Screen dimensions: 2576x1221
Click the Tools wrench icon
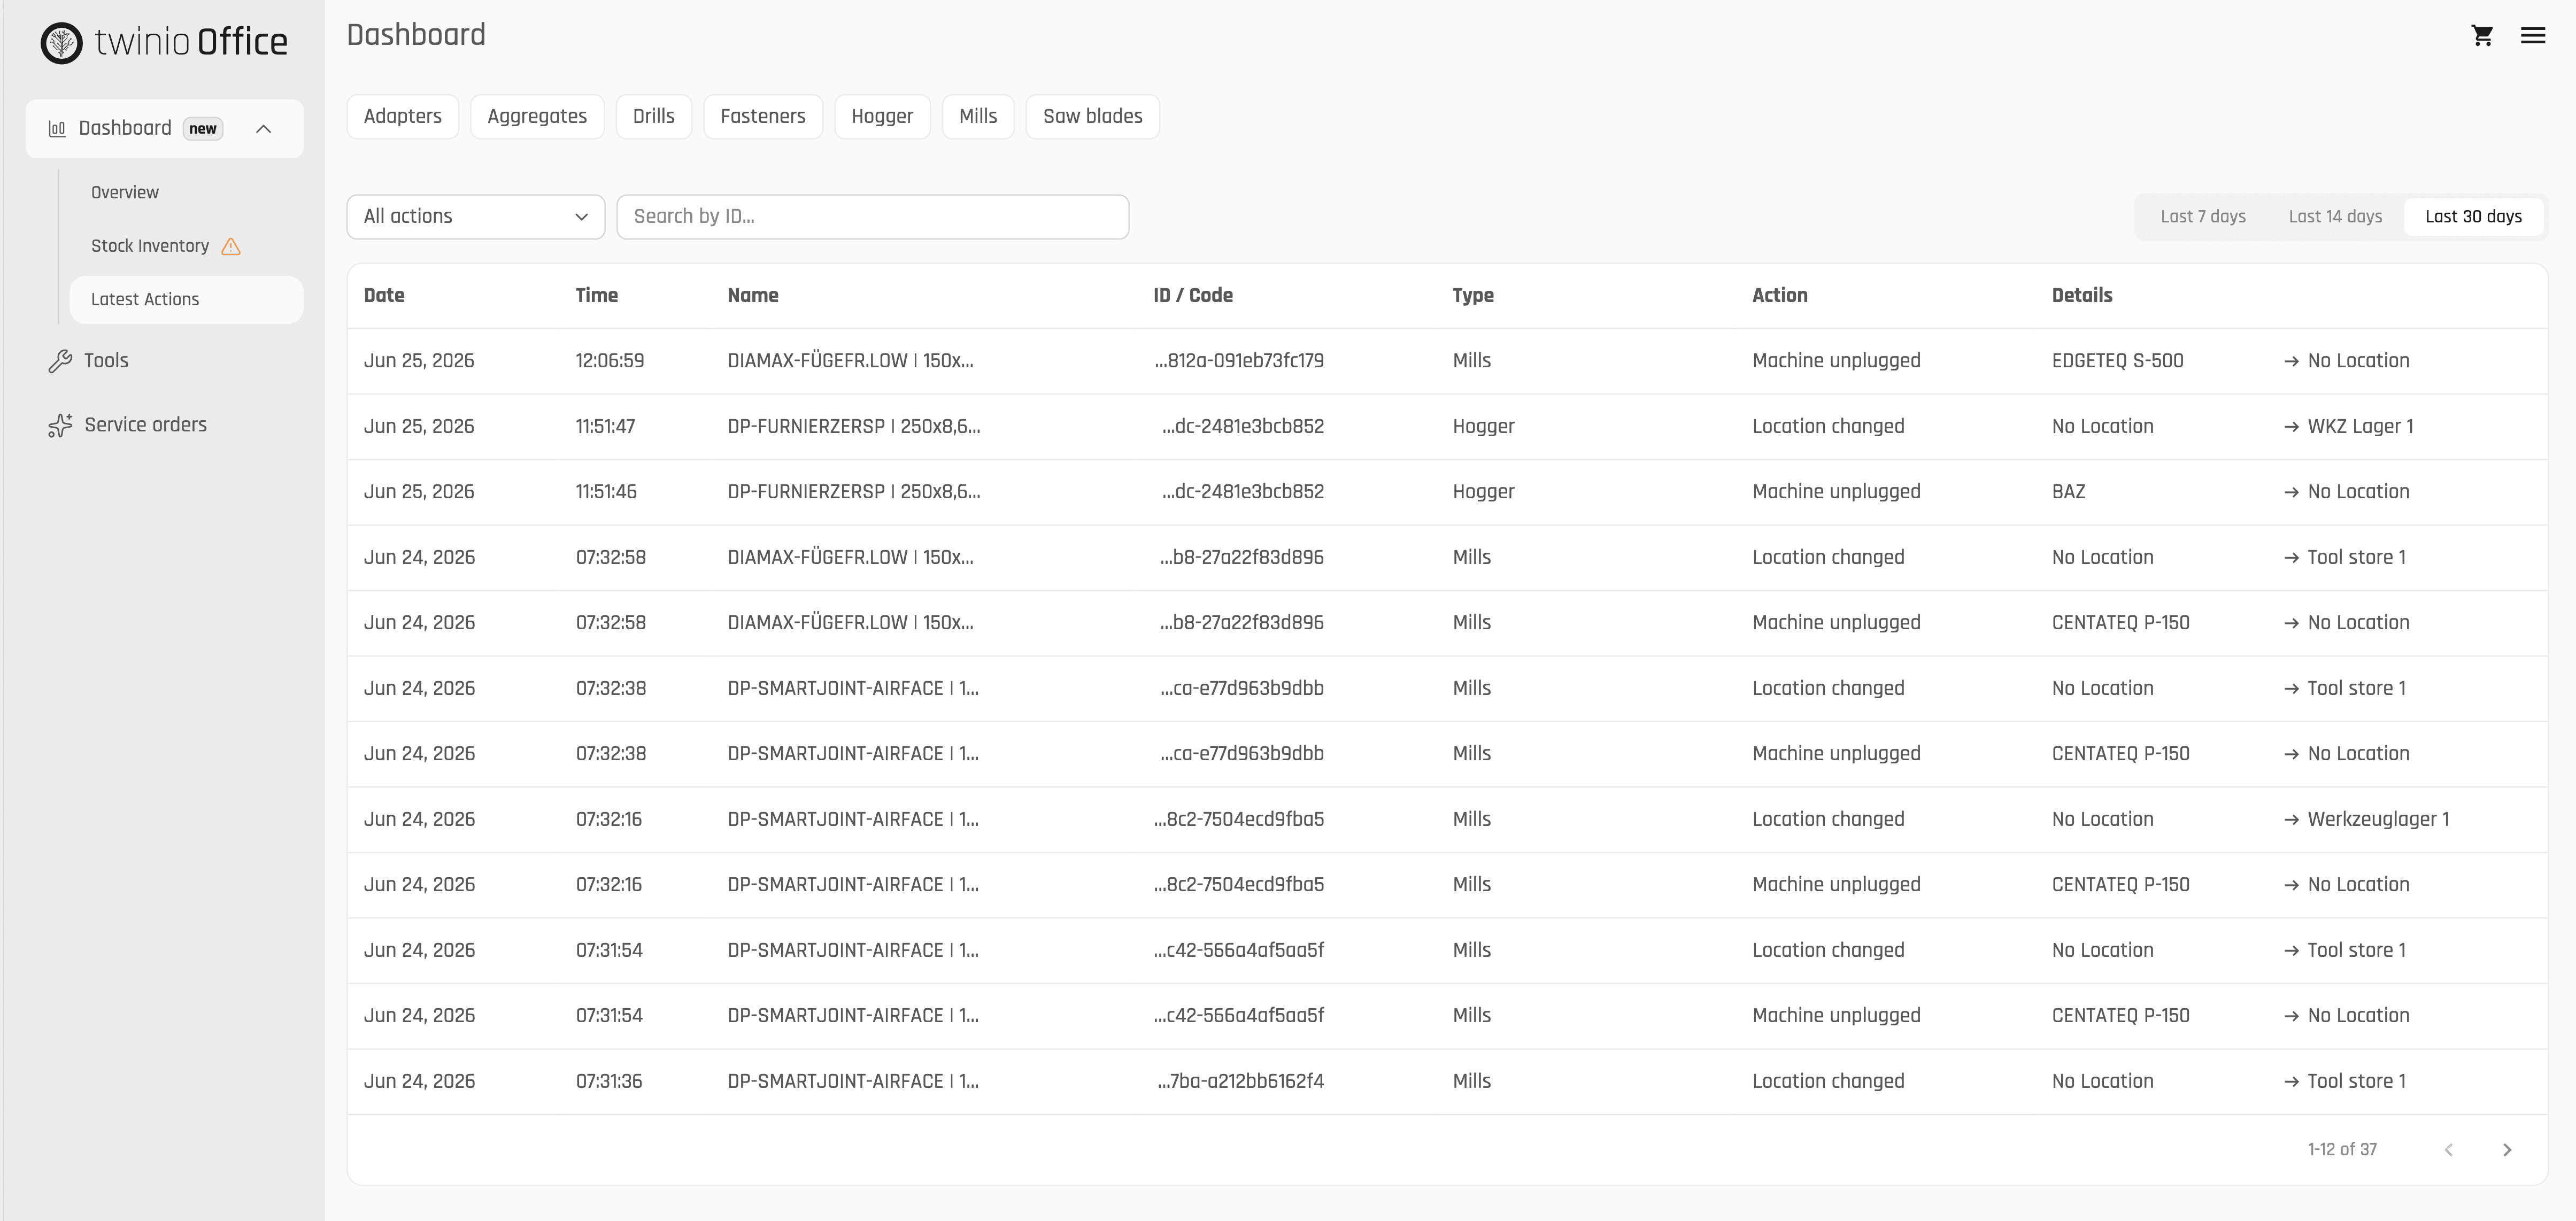coord(60,361)
